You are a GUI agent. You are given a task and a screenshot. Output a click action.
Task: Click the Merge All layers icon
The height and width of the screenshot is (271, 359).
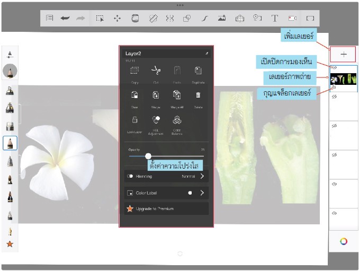tap(177, 95)
